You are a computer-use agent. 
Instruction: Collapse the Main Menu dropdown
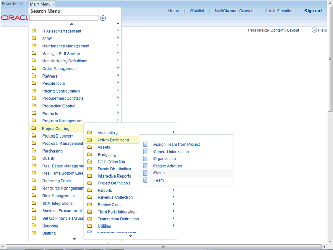click(x=42, y=4)
